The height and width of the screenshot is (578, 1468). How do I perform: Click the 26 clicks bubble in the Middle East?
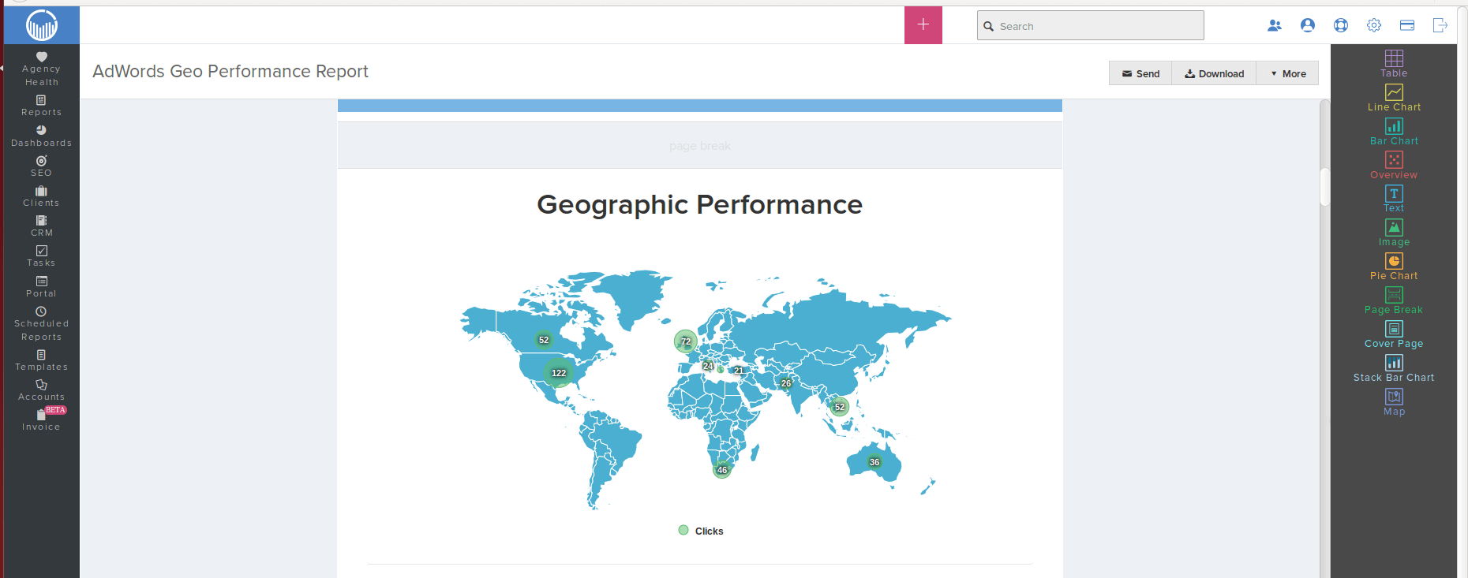(786, 383)
